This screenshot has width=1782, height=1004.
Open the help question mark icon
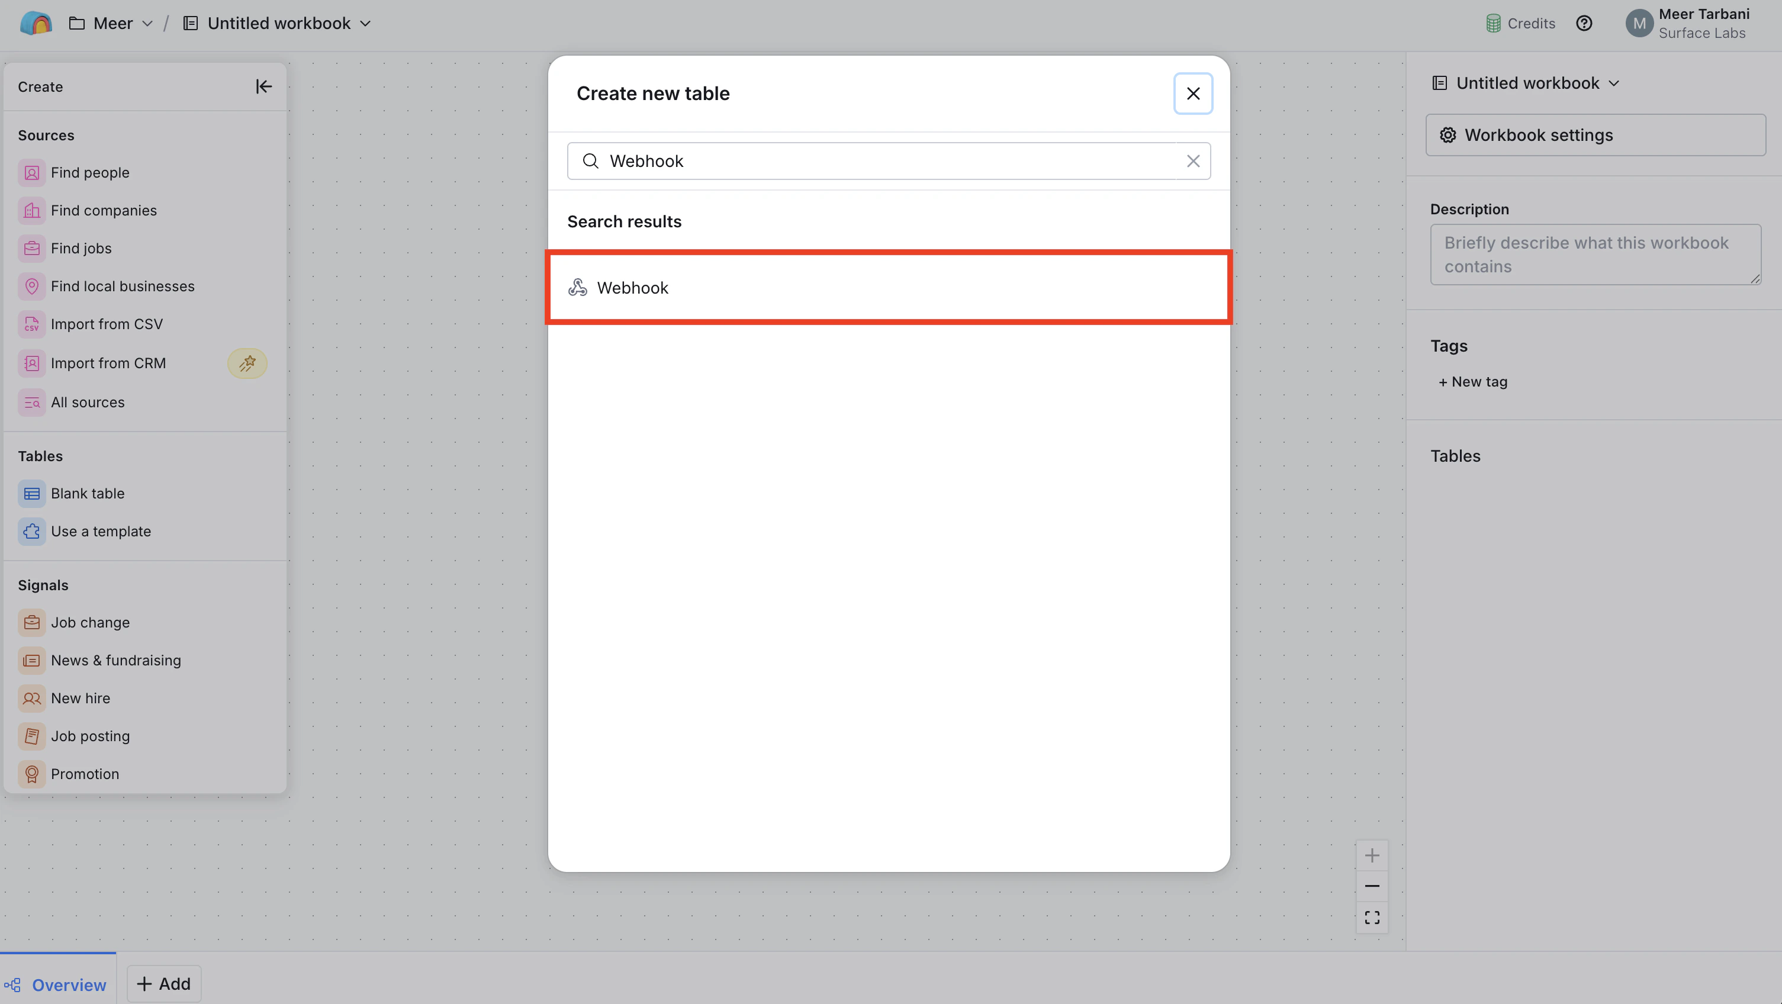click(x=1584, y=24)
